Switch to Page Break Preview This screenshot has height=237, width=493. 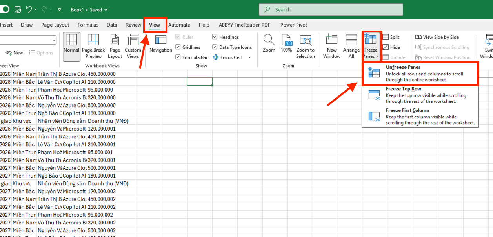(93, 46)
